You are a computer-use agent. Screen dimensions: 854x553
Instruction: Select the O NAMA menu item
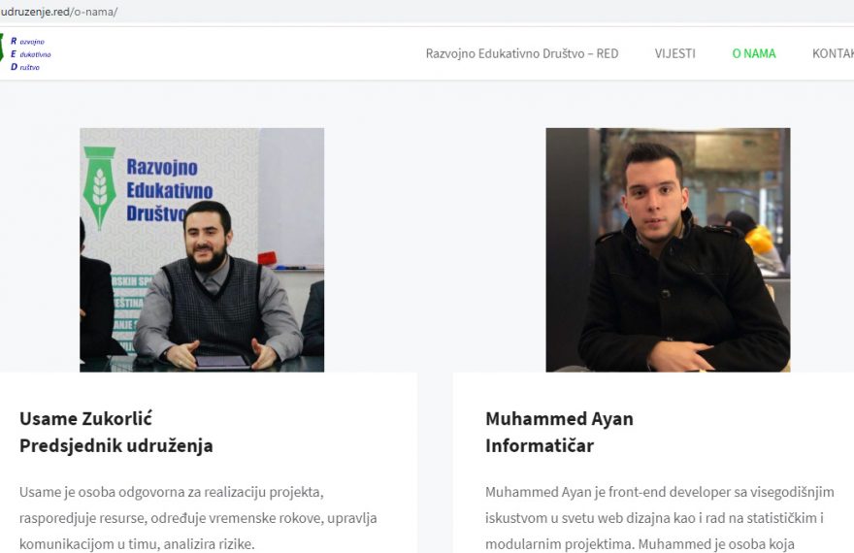click(754, 53)
